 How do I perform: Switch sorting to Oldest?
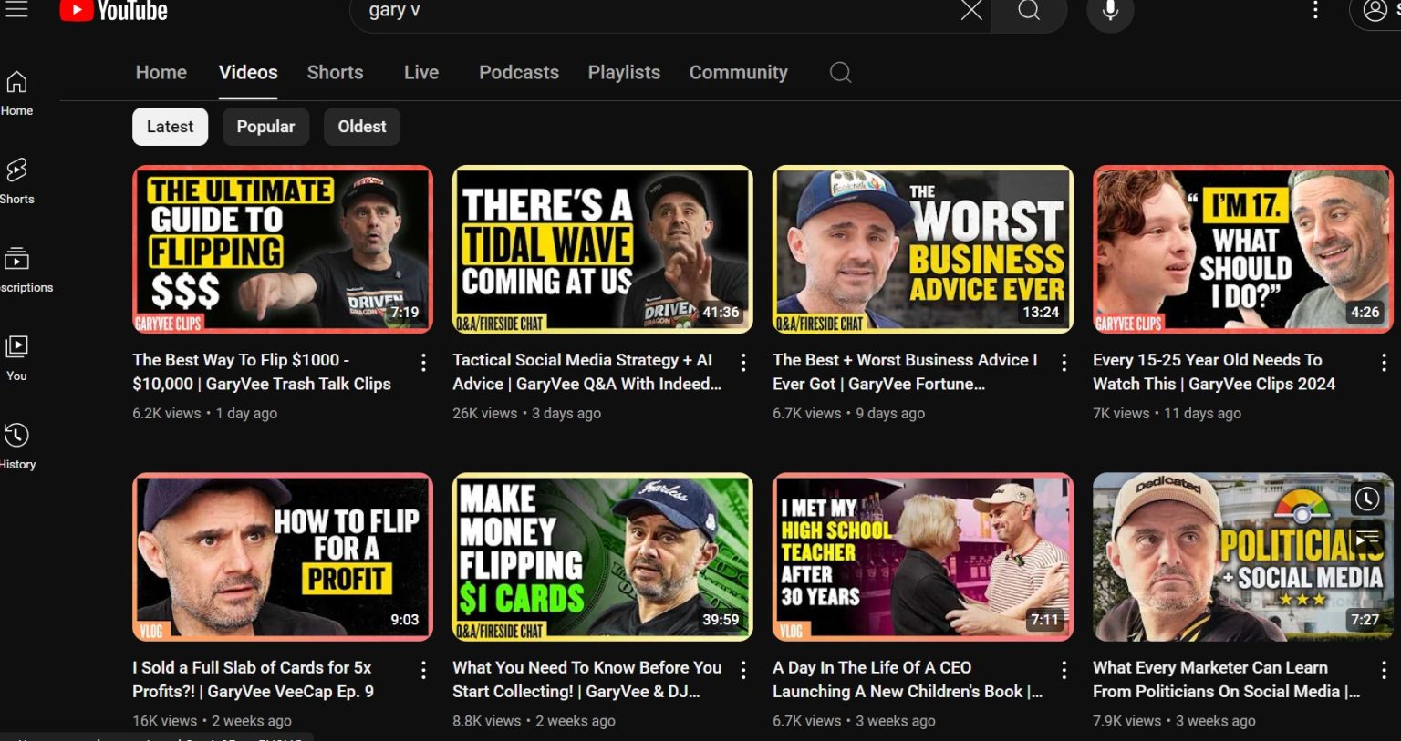[361, 126]
